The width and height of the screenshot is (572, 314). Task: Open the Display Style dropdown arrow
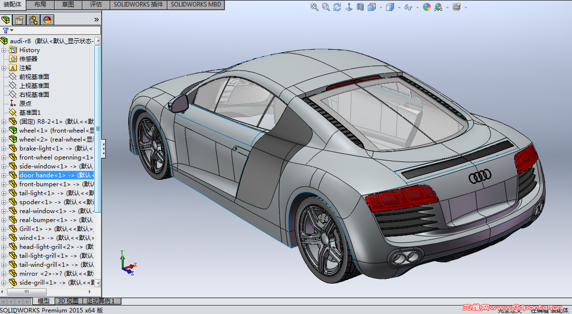click(399, 7)
